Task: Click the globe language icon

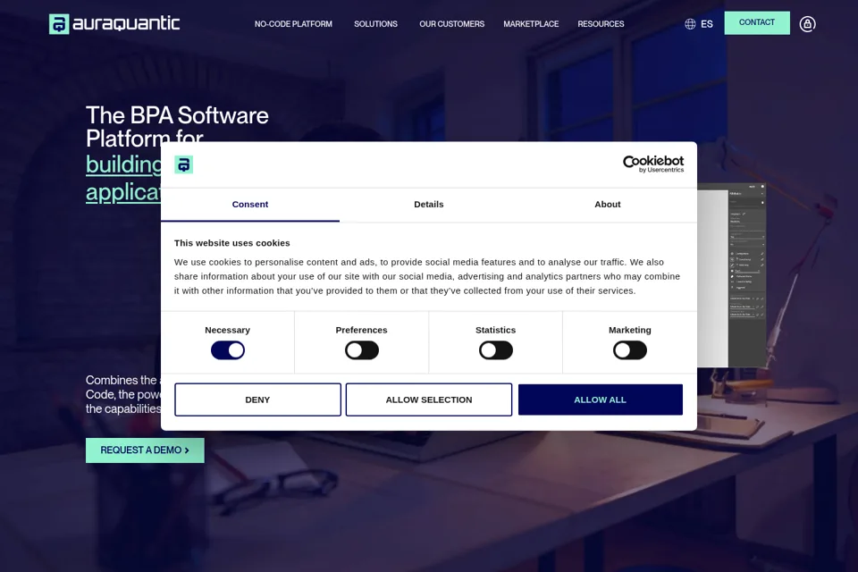Action: [690, 24]
